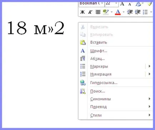Click the globe hyperlink icon
This screenshot has width=155, height=130.
(83, 83)
